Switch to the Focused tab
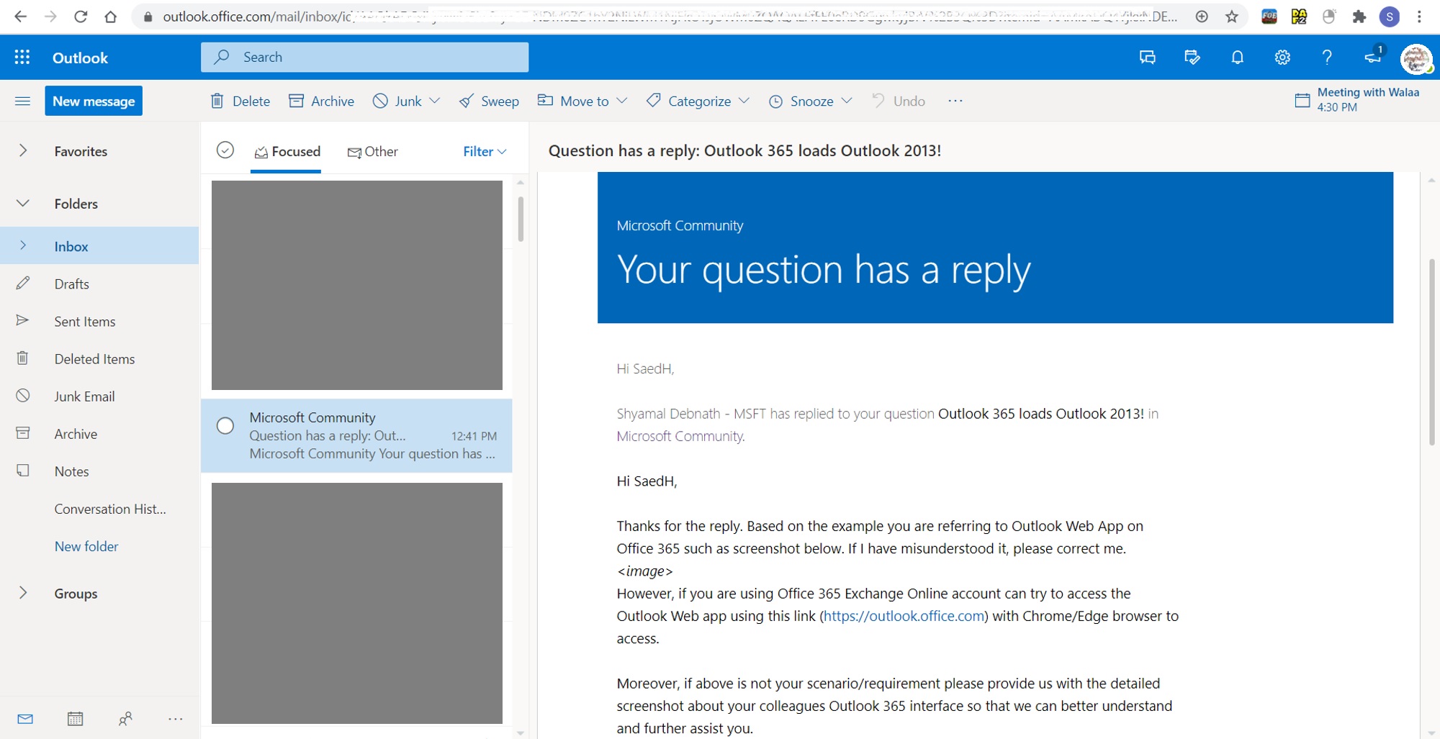1440x739 pixels. coord(287,152)
